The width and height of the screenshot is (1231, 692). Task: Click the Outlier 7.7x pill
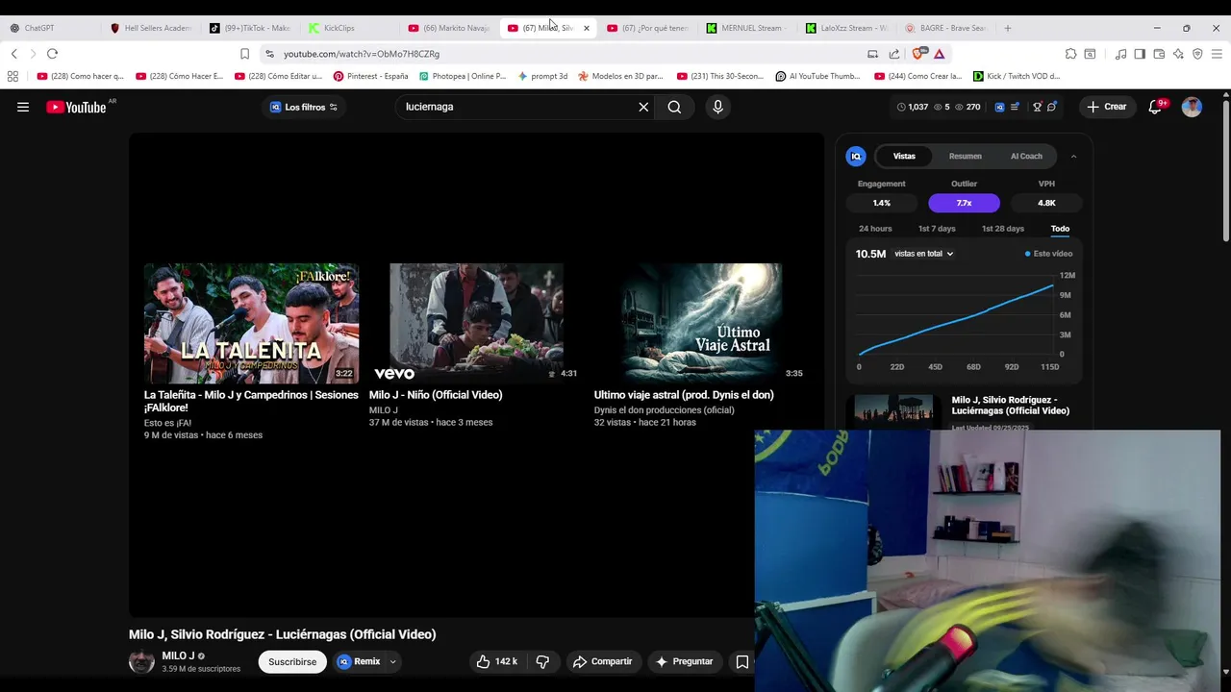964,203
